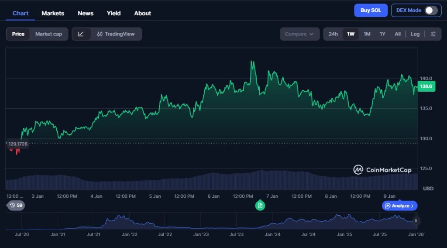
Task: Open the Markets tab
Action: click(x=53, y=13)
